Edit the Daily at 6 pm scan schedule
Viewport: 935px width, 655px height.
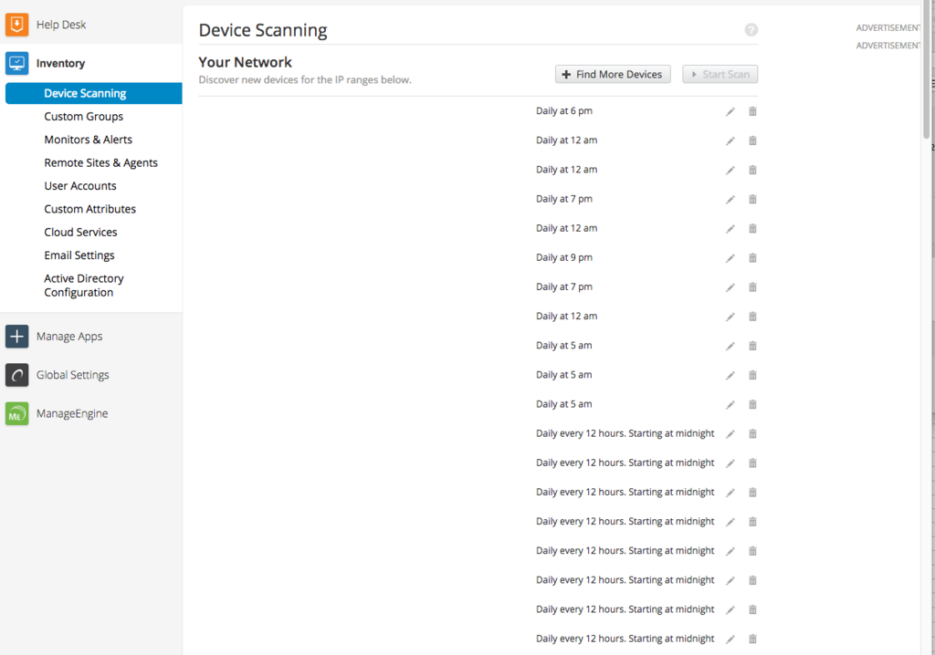coord(730,110)
